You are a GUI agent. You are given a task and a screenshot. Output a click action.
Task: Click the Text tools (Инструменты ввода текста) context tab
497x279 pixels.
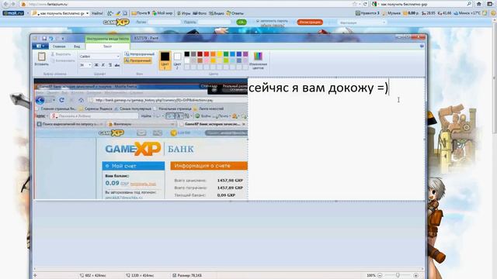[107, 39]
